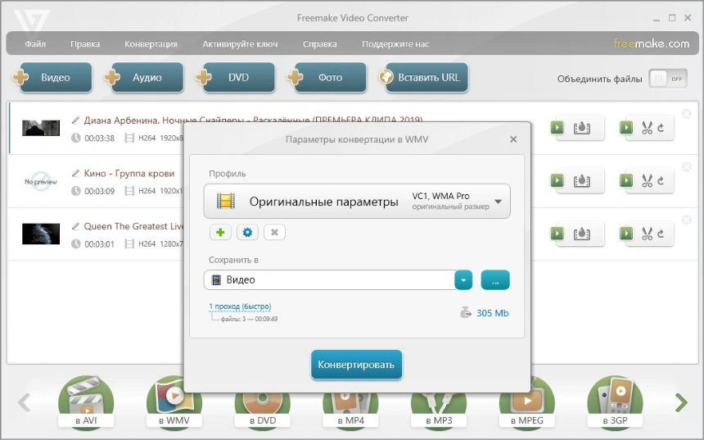704x440 pixels.
Task: Rename Диана Арбенина file with pencil icon
Action: tap(76, 120)
